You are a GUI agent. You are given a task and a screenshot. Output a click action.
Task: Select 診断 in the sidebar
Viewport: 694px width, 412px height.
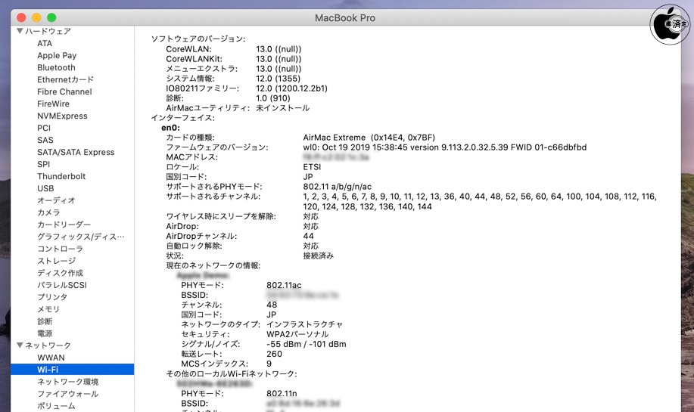(x=45, y=321)
